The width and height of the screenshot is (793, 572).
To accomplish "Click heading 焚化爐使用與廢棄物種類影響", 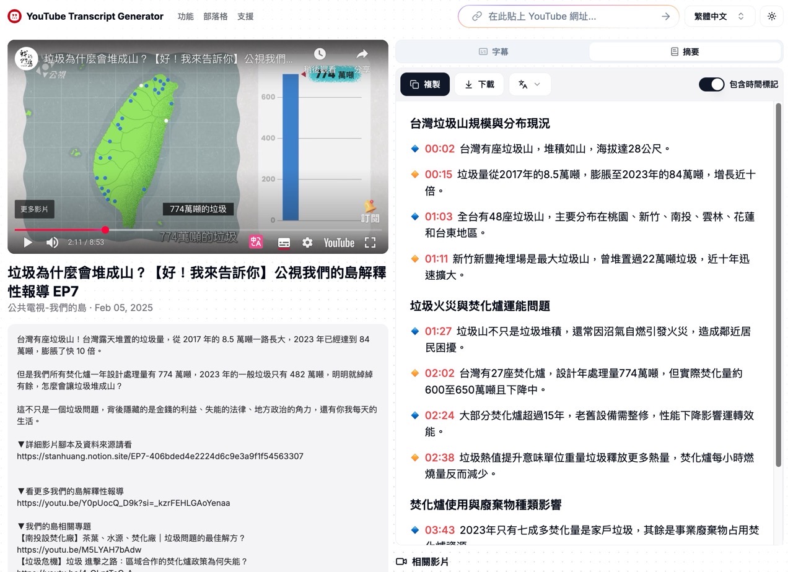I will tap(486, 505).
